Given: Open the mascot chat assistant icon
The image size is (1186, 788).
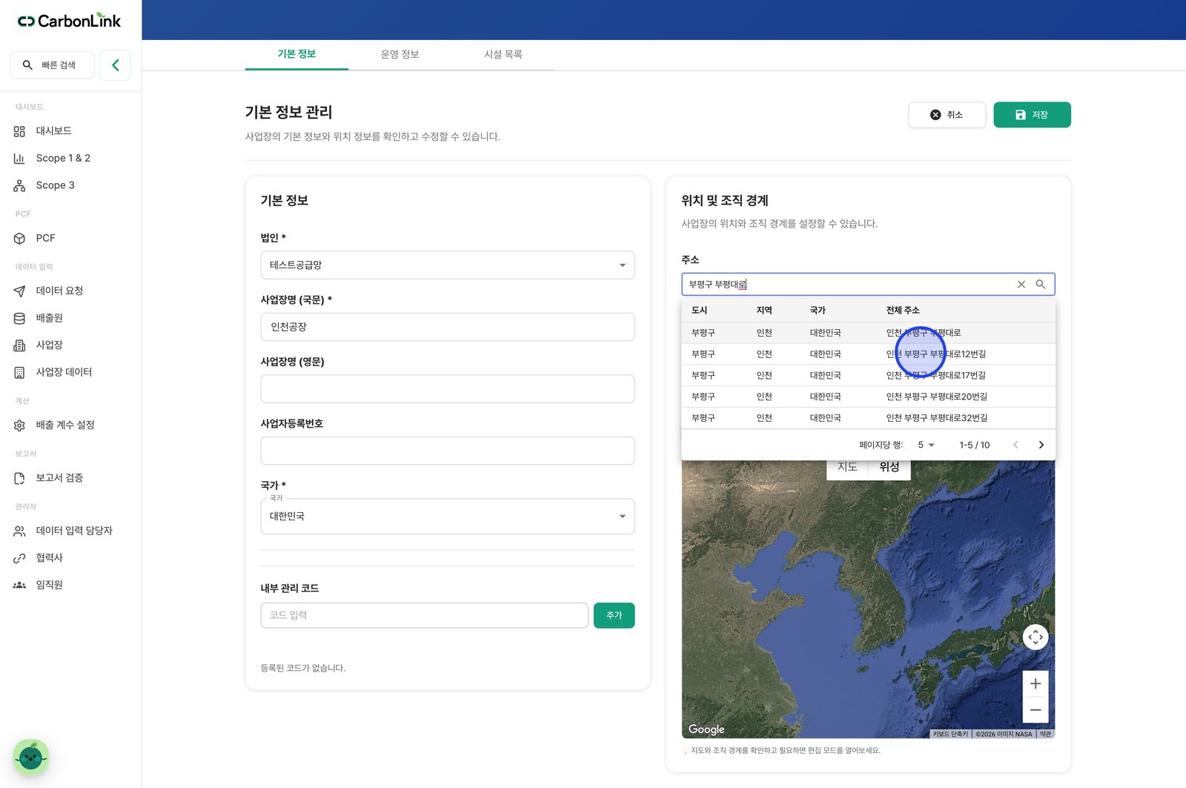Looking at the screenshot, I should click(31, 757).
